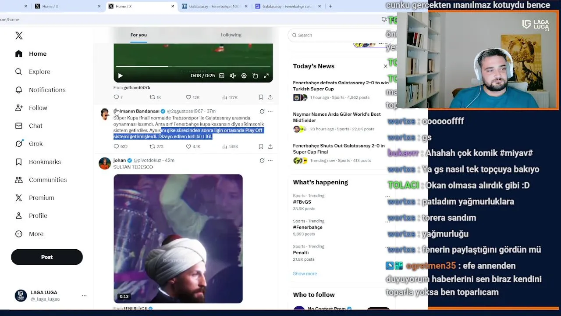This screenshot has height=316, width=561.
Task: Open Grok explain on johan's post
Action: (x=262, y=160)
